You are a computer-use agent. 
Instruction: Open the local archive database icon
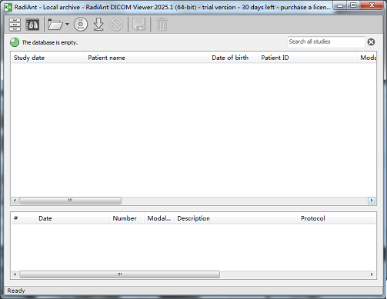15,25
